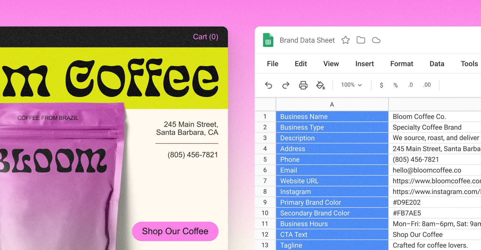Apply percent format button
Screen dimensions: 481x250
pos(396,85)
